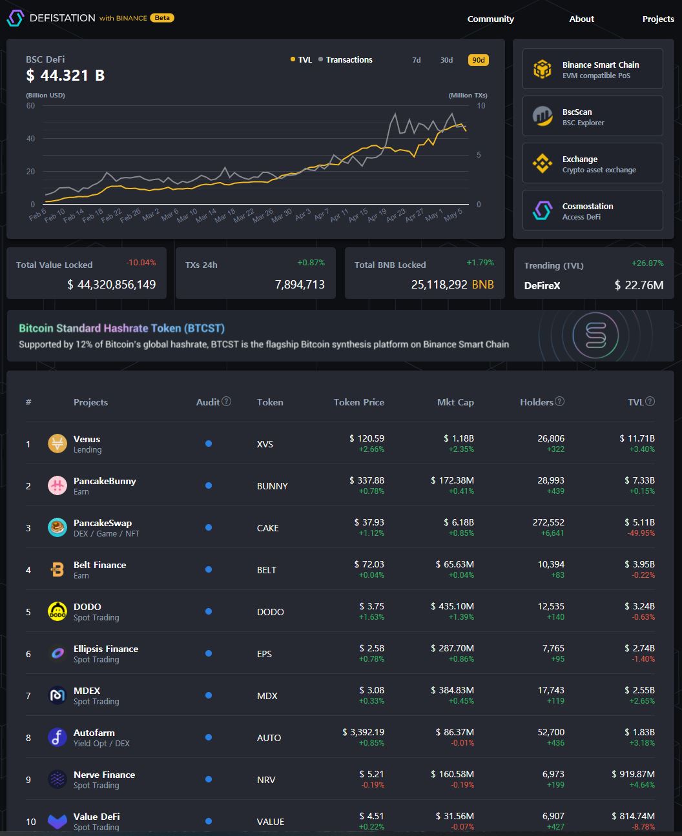
Task: Select the 90d chart range
Action: (x=479, y=60)
